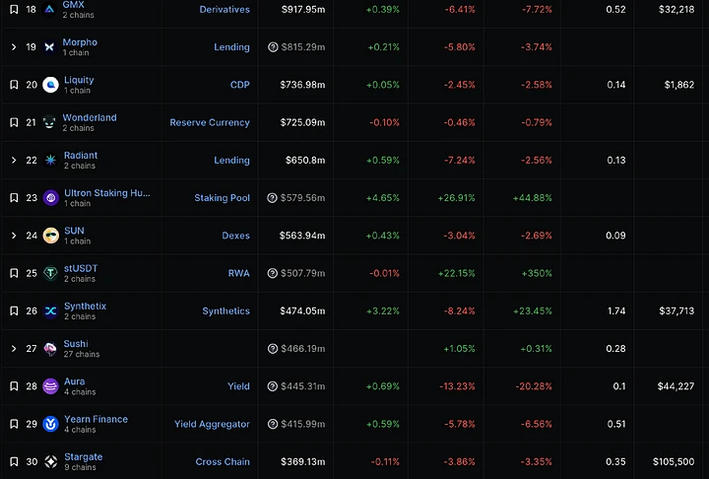Expand the Sushi protocol row
Screen dimensions: 709x479
(x=14, y=349)
